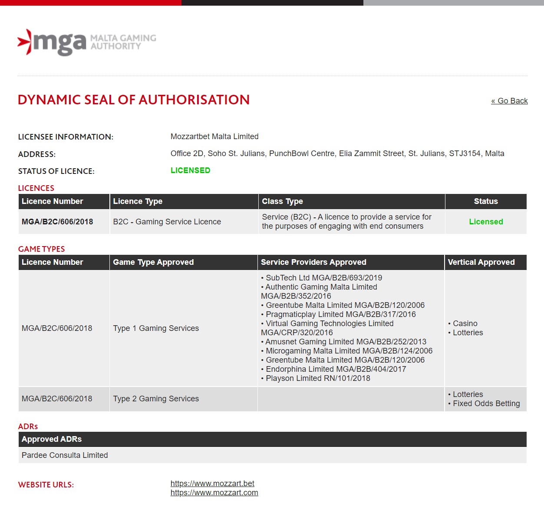Click Fixed Odds Betting vertical entry

484,404
